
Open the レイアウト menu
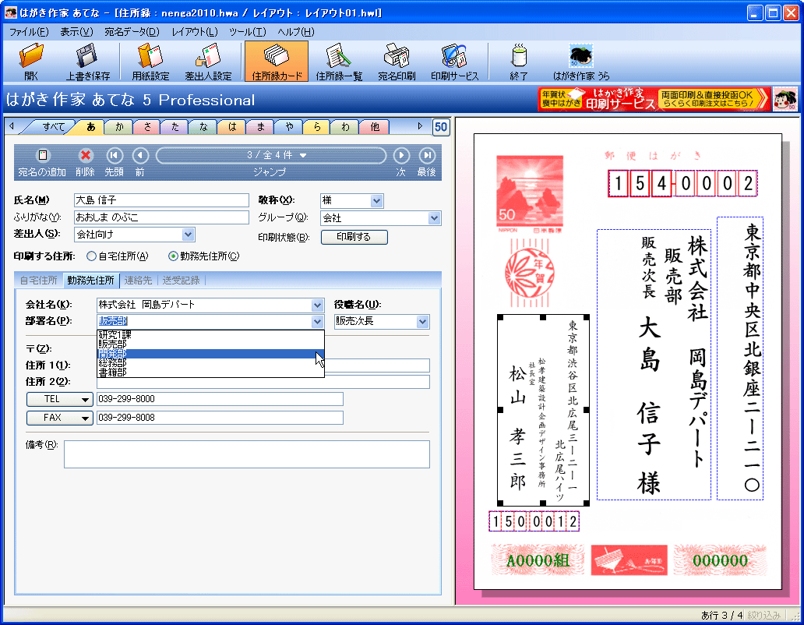pyautogui.click(x=194, y=32)
